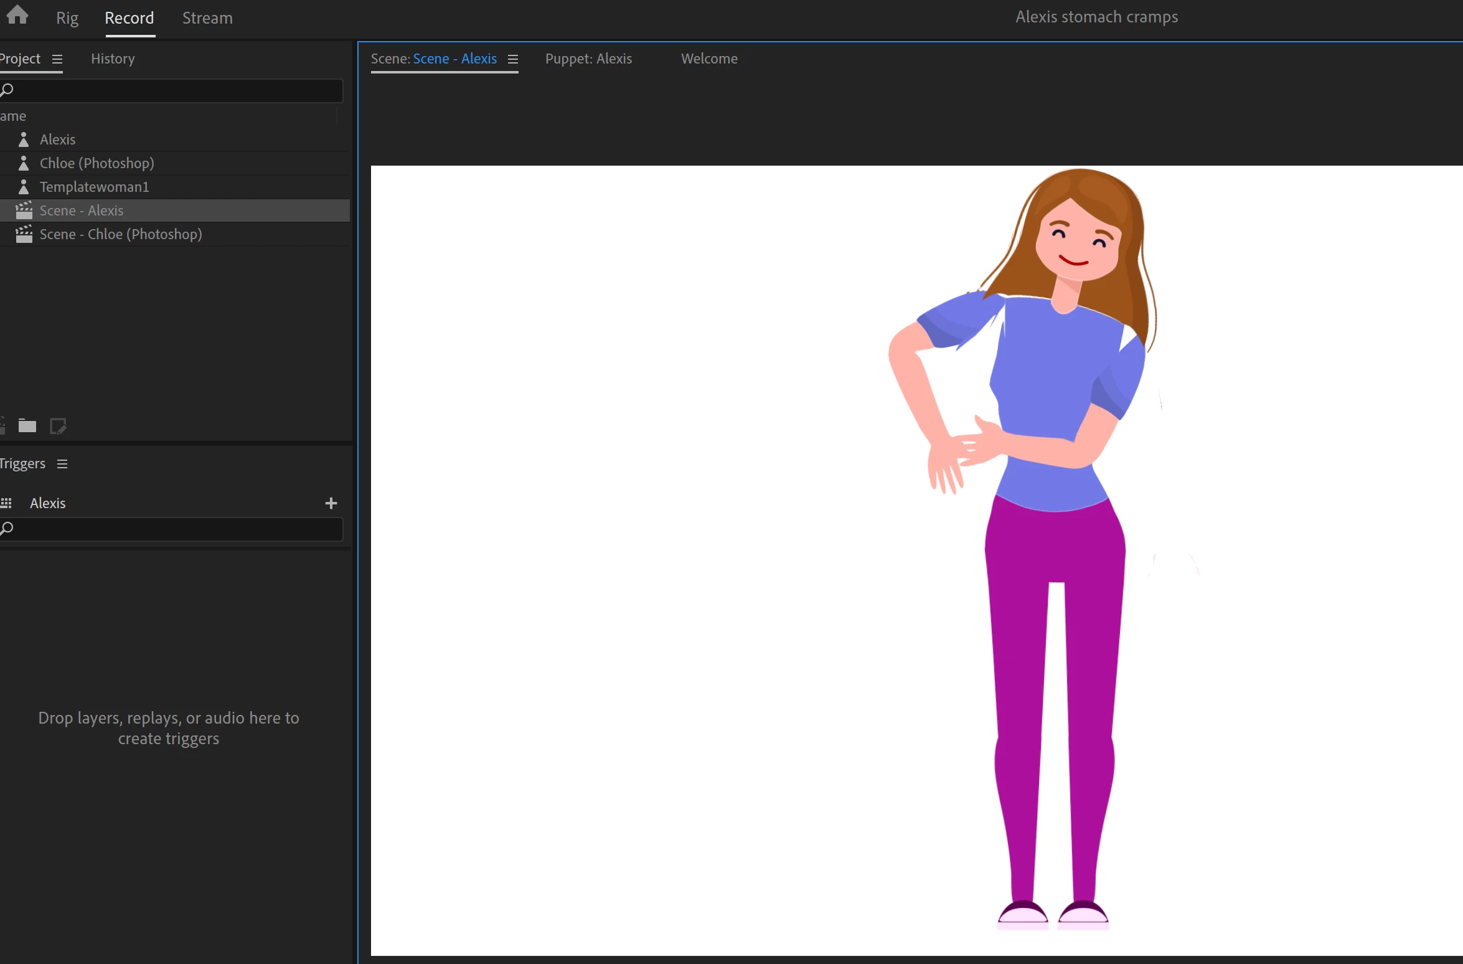Open the Scene panel hamburger menu
Screen dimensions: 1463x964
click(x=513, y=59)
